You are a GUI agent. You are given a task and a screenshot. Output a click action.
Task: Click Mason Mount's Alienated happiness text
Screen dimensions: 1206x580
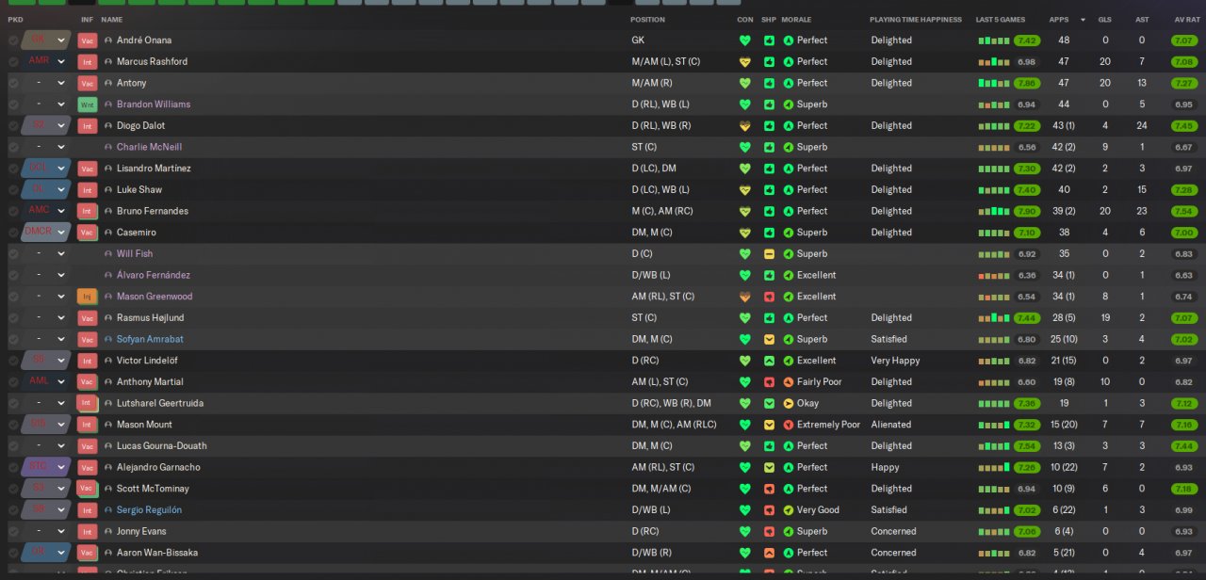[x=890, y=425]
